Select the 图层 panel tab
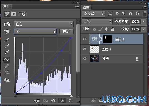 pyautogui.click(x=86, y=7)
